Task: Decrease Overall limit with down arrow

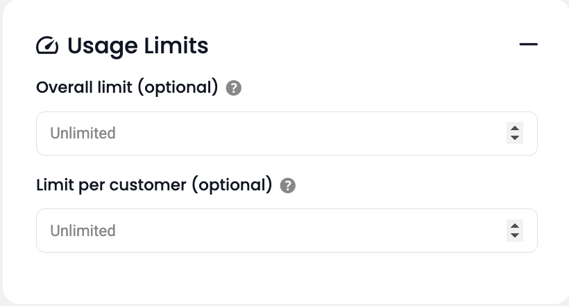Action: pos(514,138)
